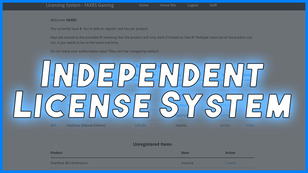Click the Inactive state for Overflow Bot Extensions
The image size is (308, 173).
coord(187,163)
